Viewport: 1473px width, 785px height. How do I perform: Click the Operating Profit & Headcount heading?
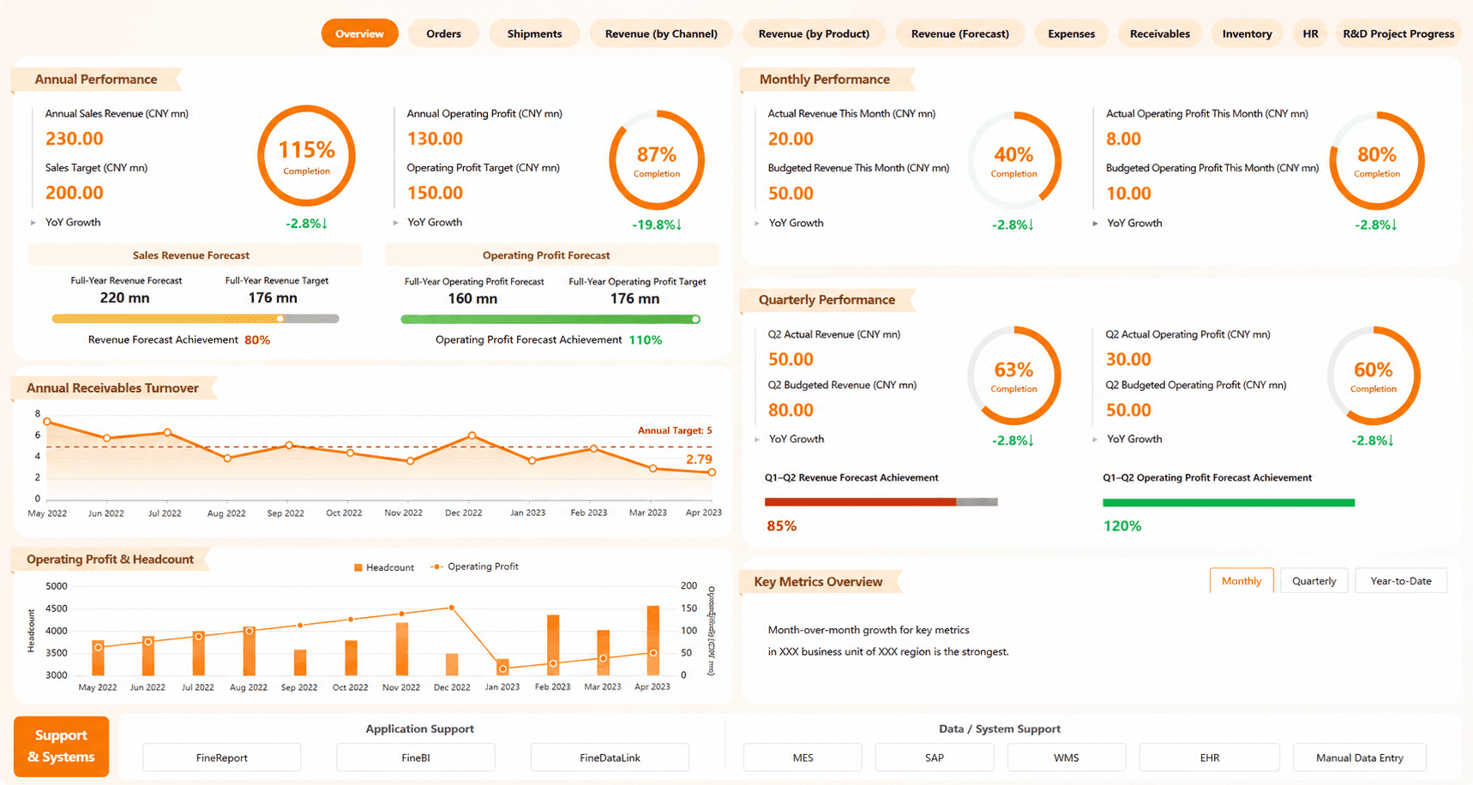click(110, 560)
